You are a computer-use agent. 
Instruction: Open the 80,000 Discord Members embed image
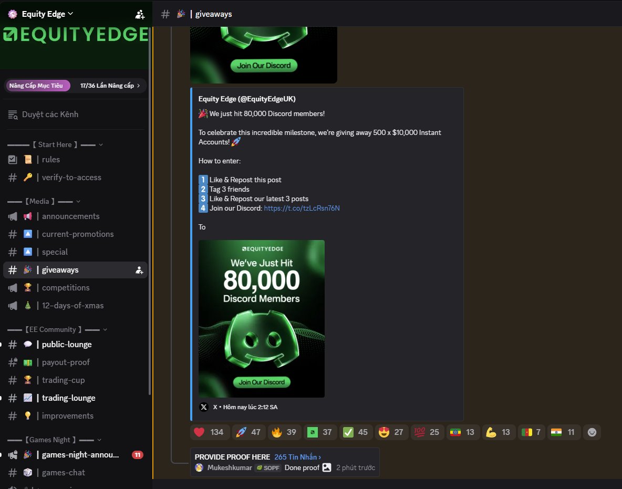click(262, 318)
